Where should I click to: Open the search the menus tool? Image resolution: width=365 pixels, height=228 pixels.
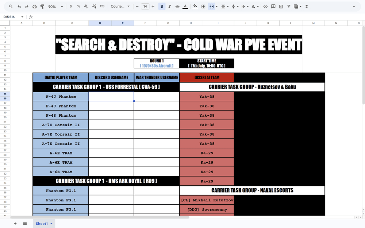11,7
